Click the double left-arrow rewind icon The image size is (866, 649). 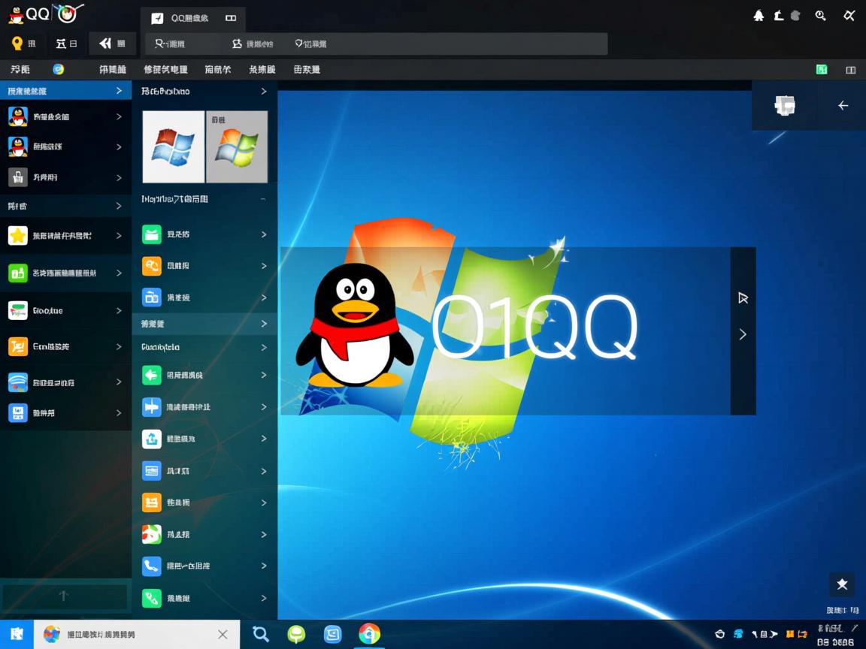105,44
